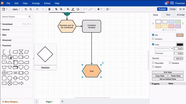
Task: Toggle fullscreen mode icon
Action: (180, 9)
